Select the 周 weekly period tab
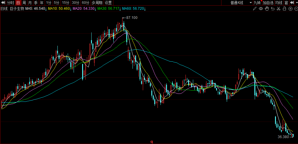 [24, 3]
